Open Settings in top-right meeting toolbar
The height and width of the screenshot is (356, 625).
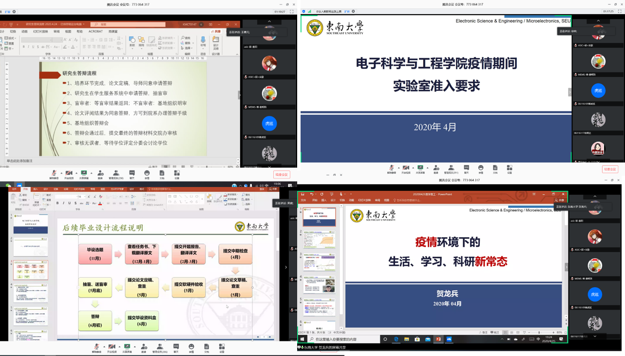[510, 169]
